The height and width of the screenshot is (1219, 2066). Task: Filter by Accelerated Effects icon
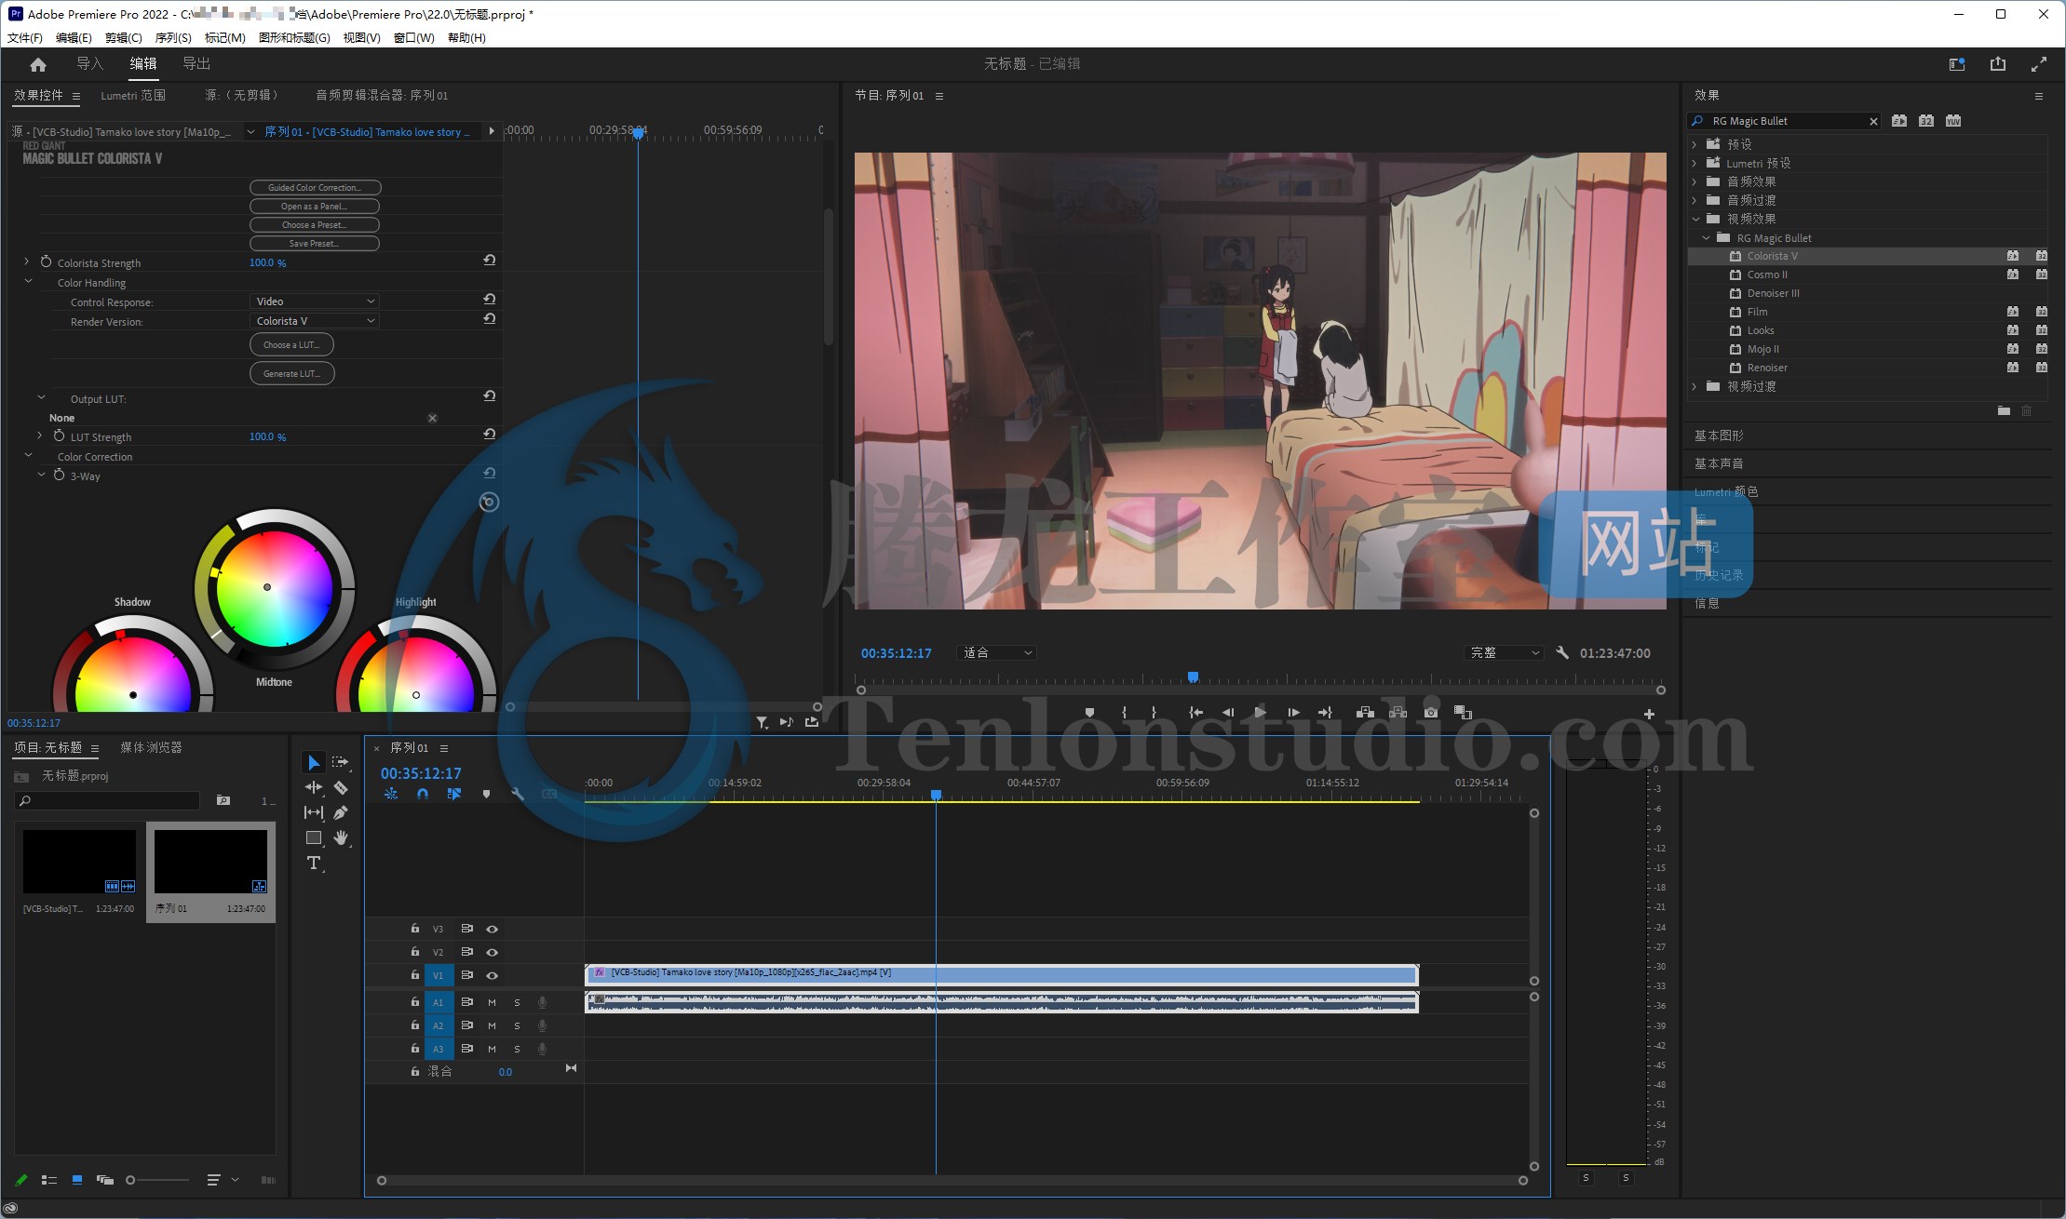(1899, 121)
